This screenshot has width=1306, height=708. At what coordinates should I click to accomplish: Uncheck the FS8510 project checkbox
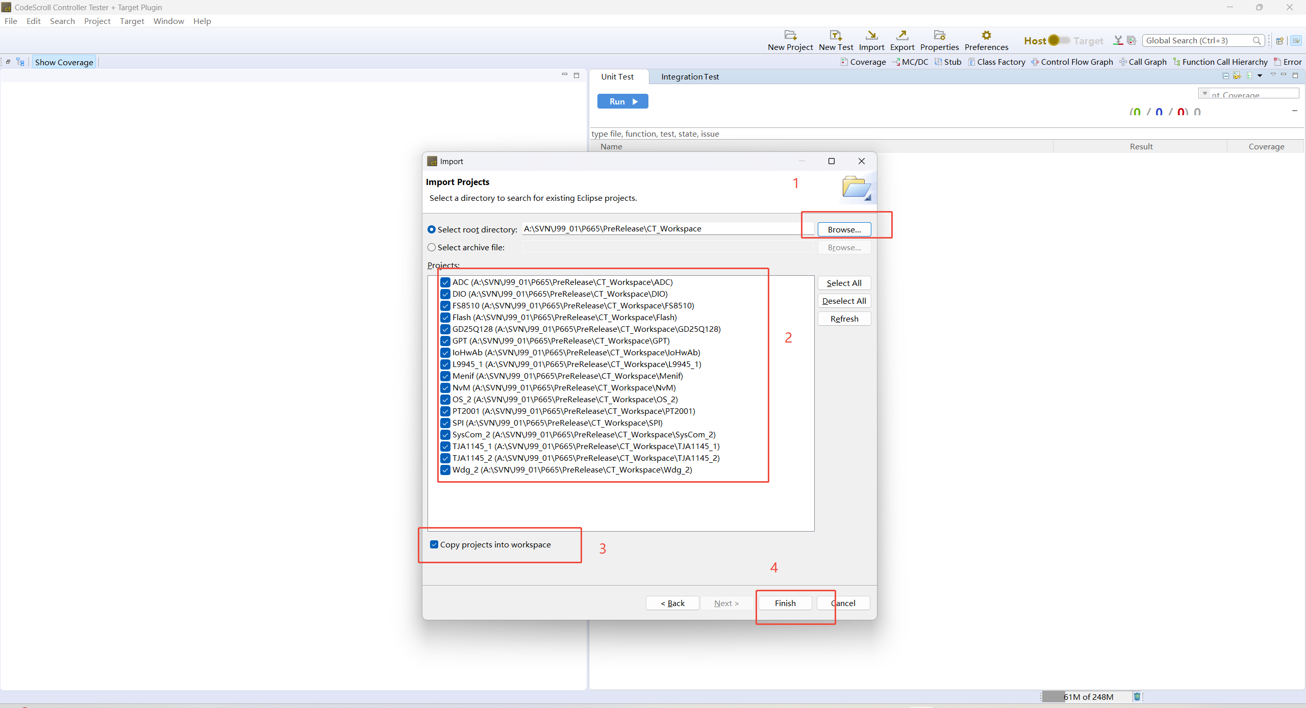445,306
